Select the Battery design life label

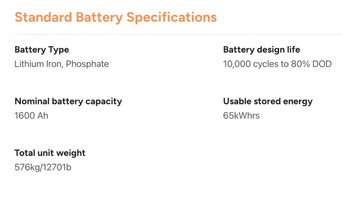[261, 49]
